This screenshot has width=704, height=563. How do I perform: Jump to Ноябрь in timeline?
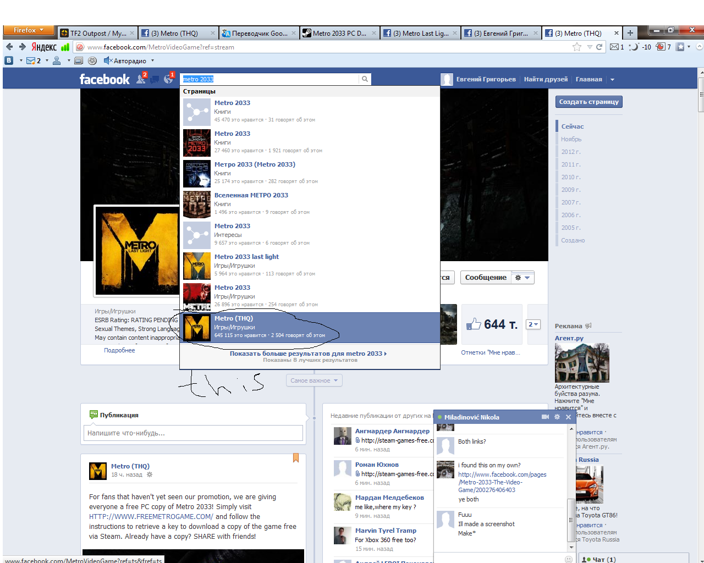point(571,139)
